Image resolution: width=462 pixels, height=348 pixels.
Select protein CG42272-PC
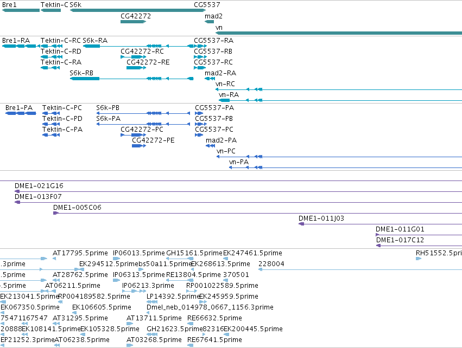[x=142, y=130]
